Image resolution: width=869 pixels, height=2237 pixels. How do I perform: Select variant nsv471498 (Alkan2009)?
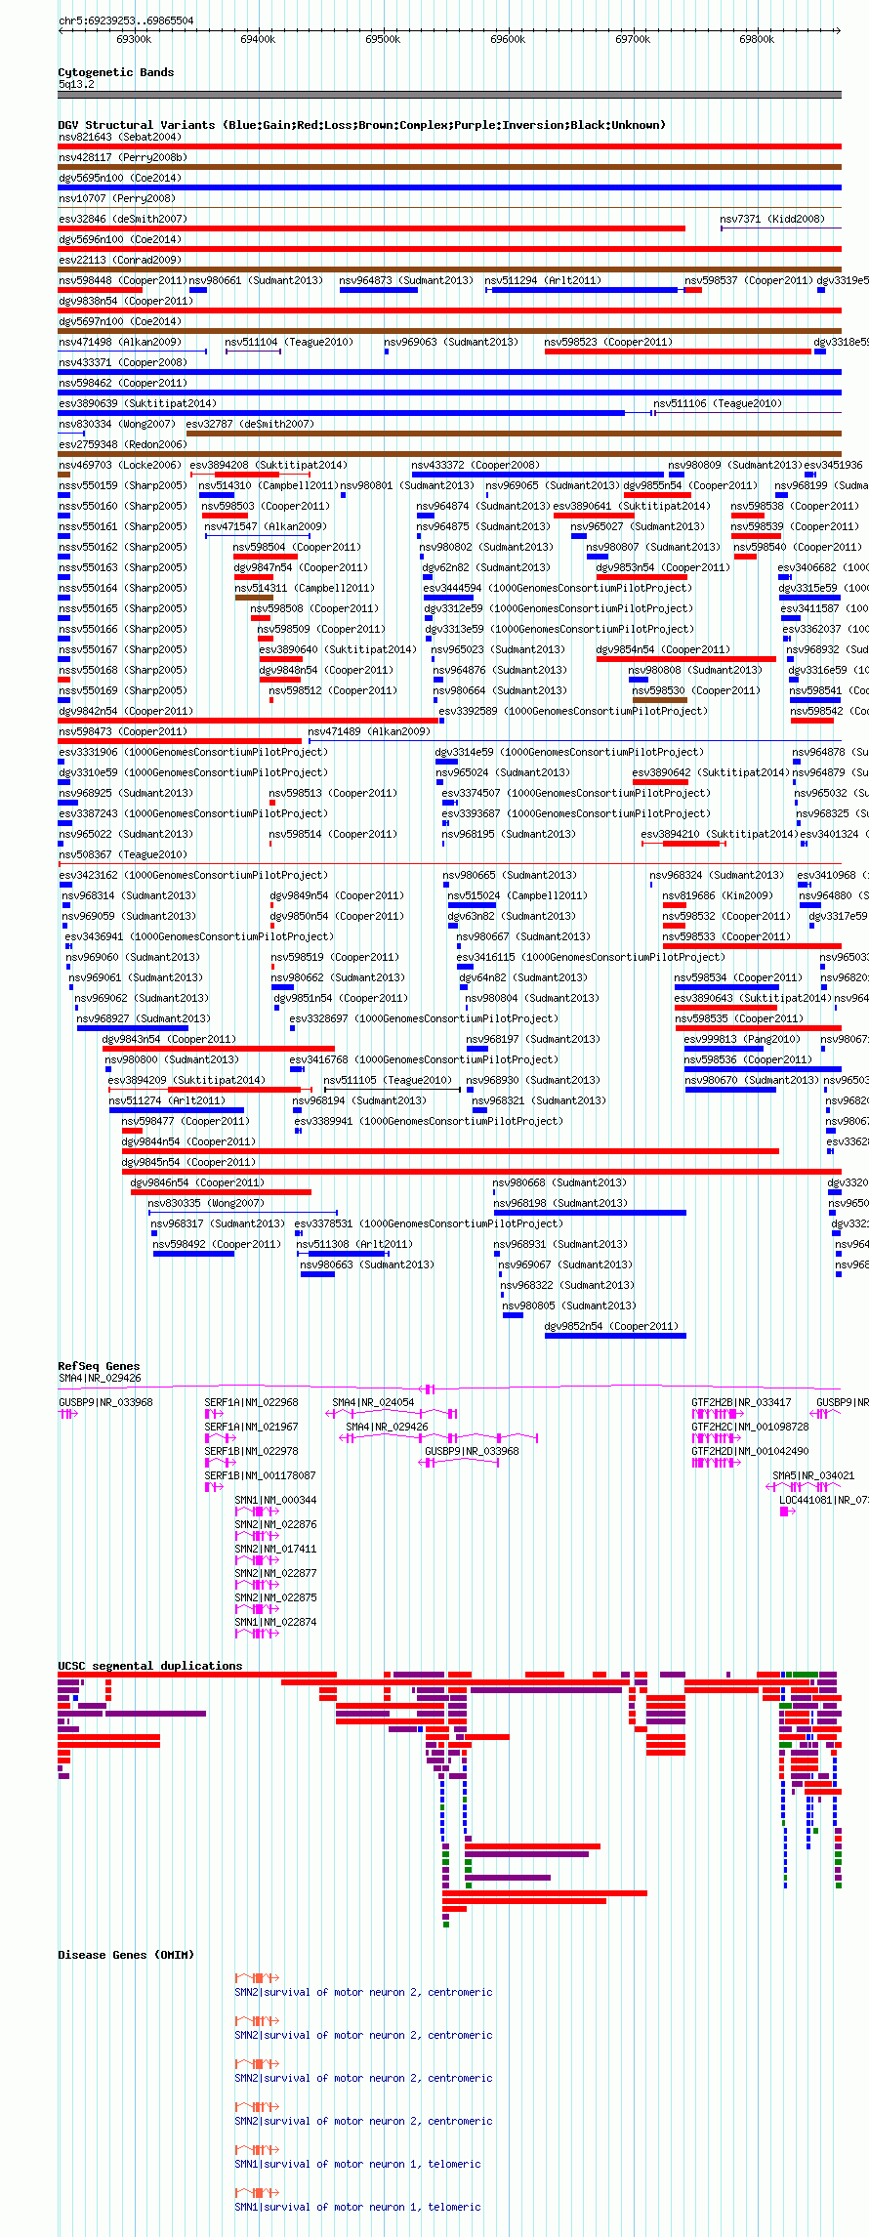point(120,342)
